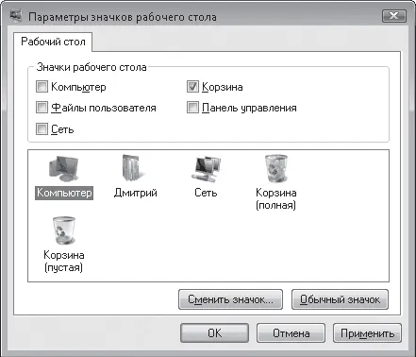
Task: Enable the Панель управления checkbox
Action: (x=192, y=108)
